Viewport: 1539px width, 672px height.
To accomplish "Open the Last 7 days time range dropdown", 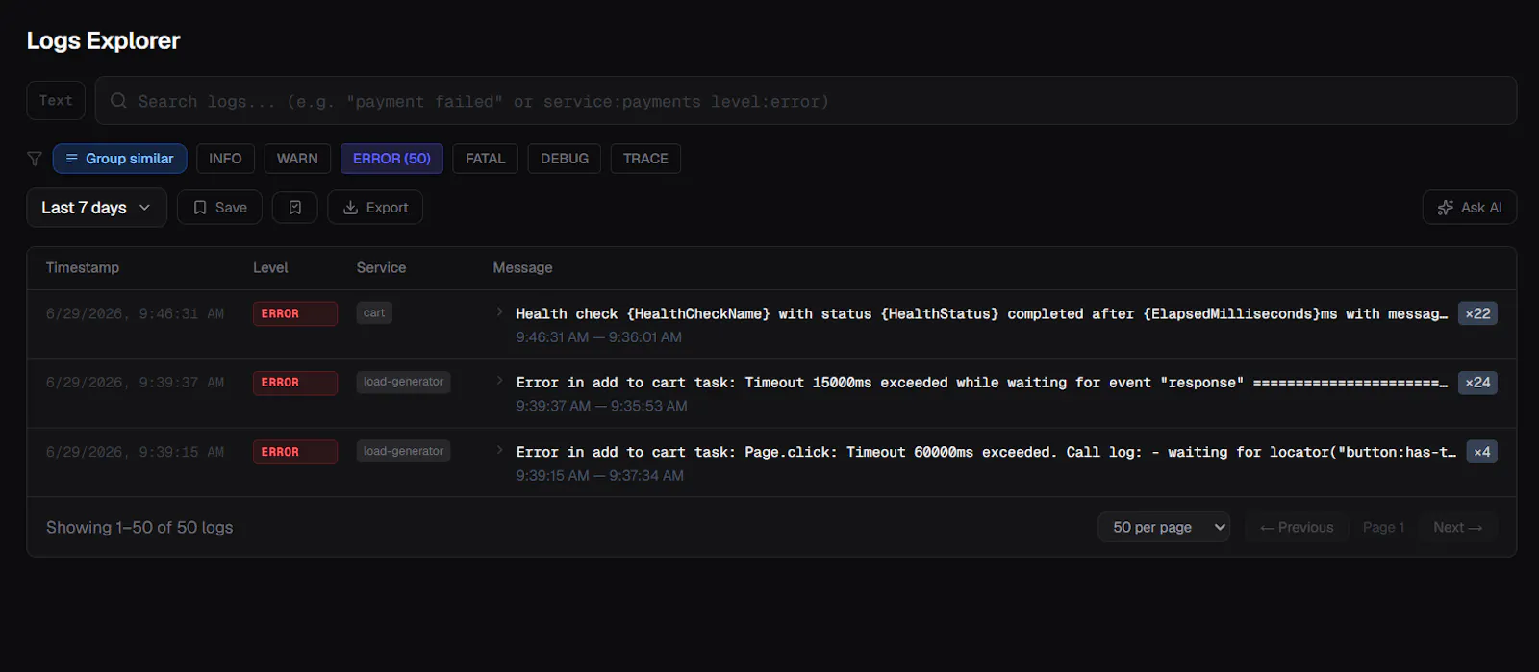I will [x=96, y=208].
